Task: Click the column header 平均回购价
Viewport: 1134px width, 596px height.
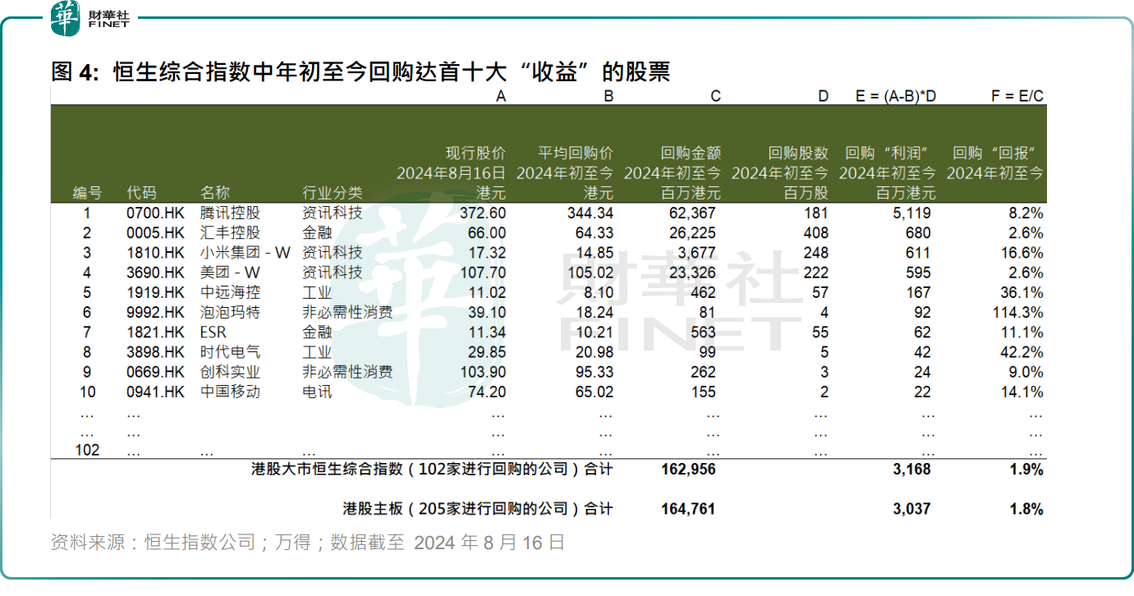Action: pos(576,154)
